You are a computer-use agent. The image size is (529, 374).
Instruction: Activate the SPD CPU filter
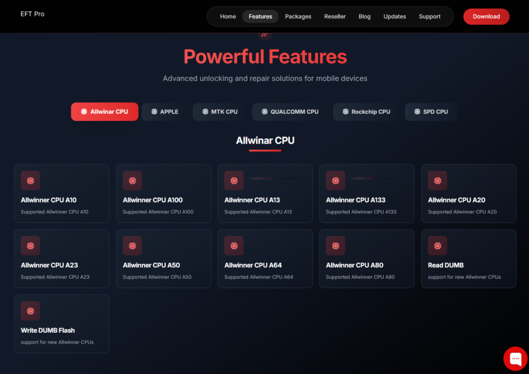coord(431,112)
